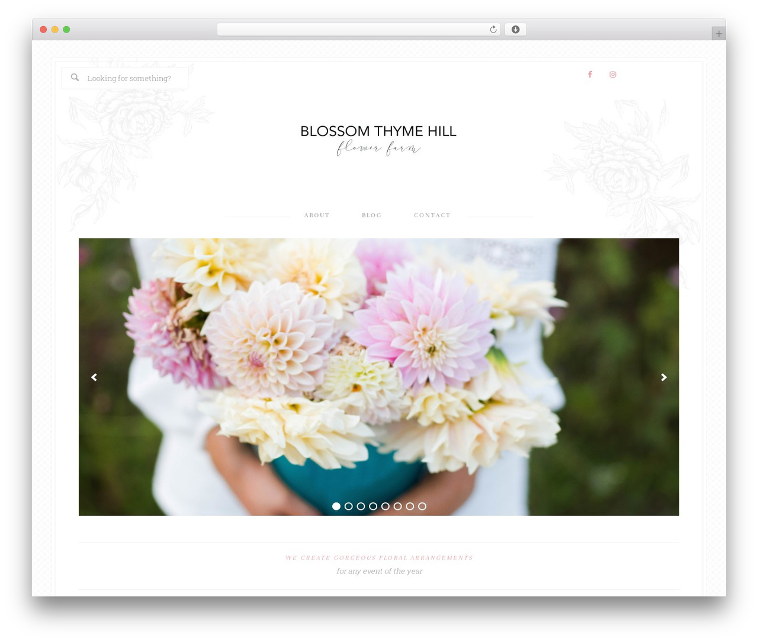Maximize the window with green button
Image resolution: width=758 pixels, height=642 pixels.
click(x=66, y=30)
